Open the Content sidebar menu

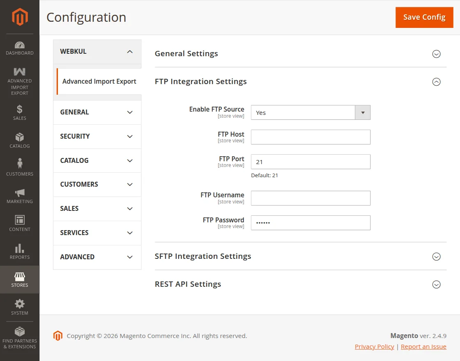coord(20,223)
